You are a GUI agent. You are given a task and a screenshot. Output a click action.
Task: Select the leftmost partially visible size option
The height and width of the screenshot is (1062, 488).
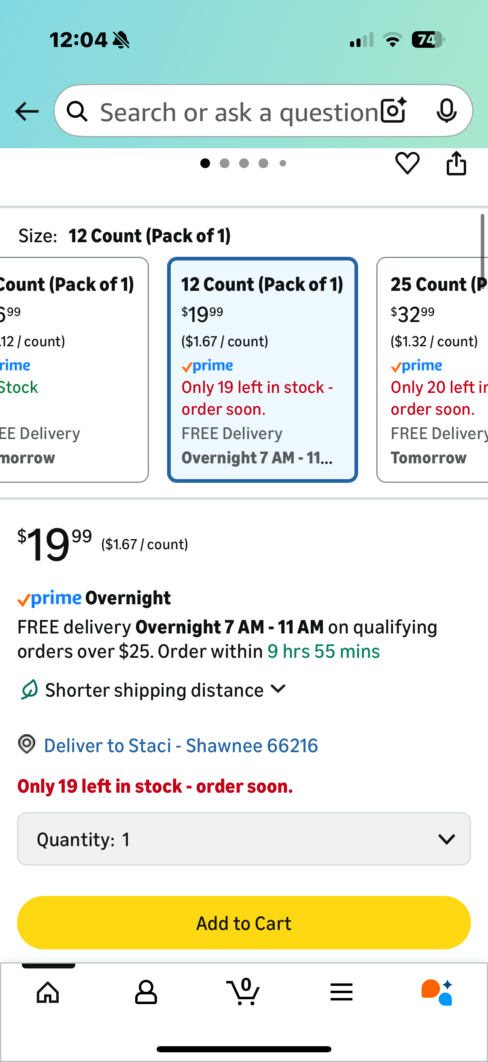(x=70, y=370)
